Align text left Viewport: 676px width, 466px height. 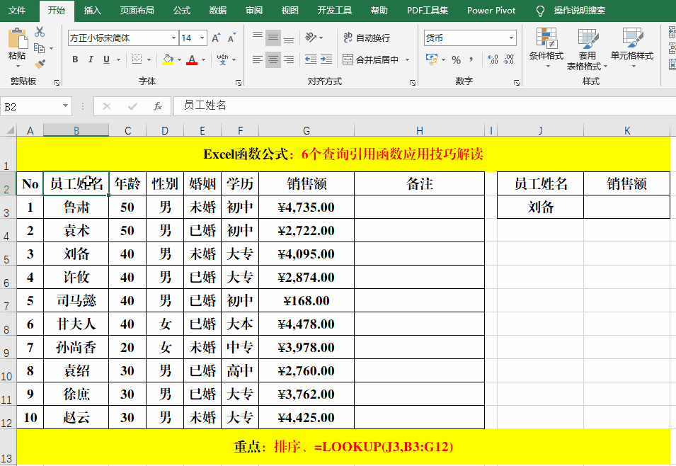pos(258,59)
